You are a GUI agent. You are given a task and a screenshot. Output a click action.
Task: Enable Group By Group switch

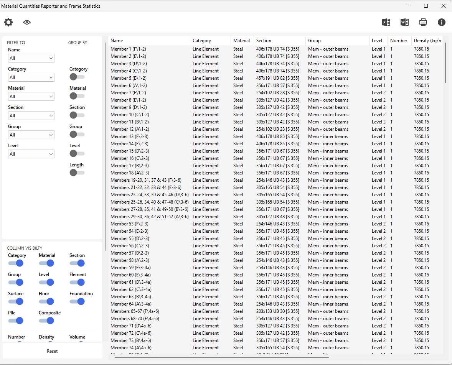(x=77, y=134)
